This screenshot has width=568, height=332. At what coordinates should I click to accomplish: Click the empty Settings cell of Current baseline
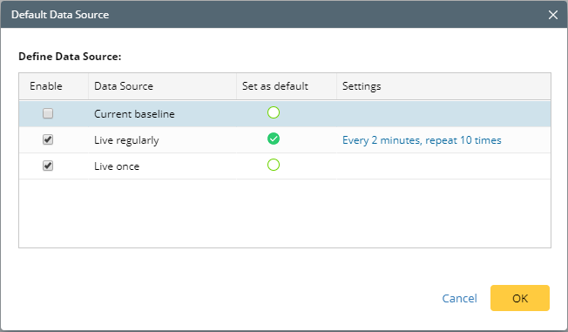[x=443, y=114]
